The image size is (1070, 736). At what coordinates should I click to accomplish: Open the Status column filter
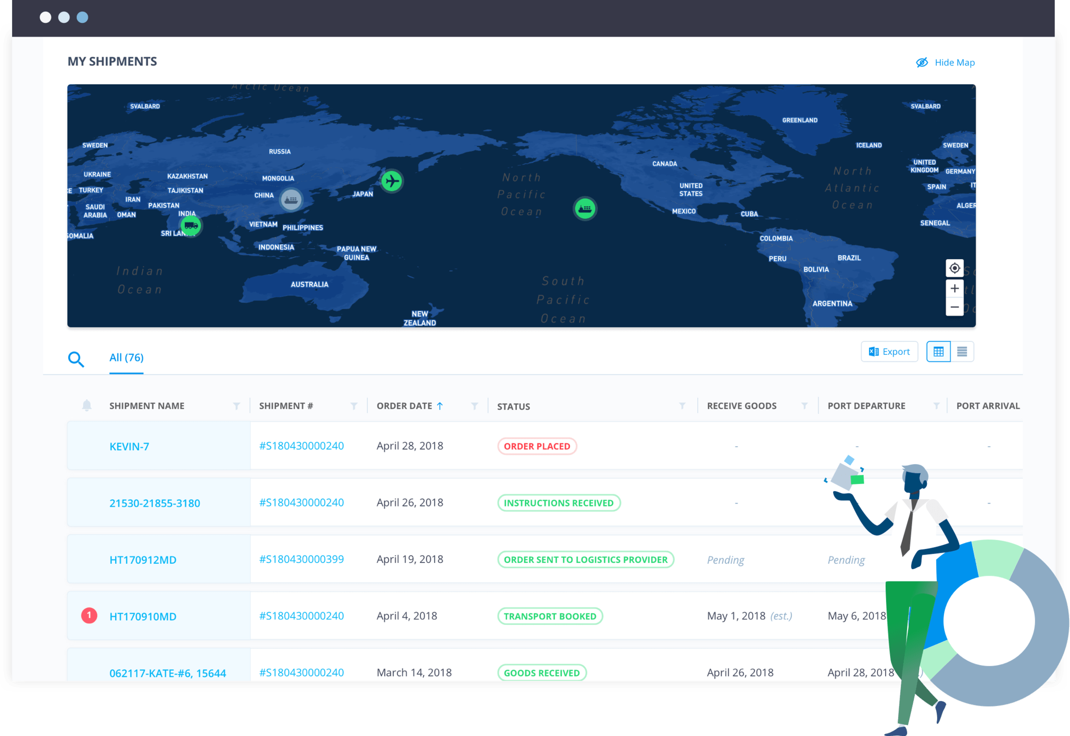coord(683,405)
